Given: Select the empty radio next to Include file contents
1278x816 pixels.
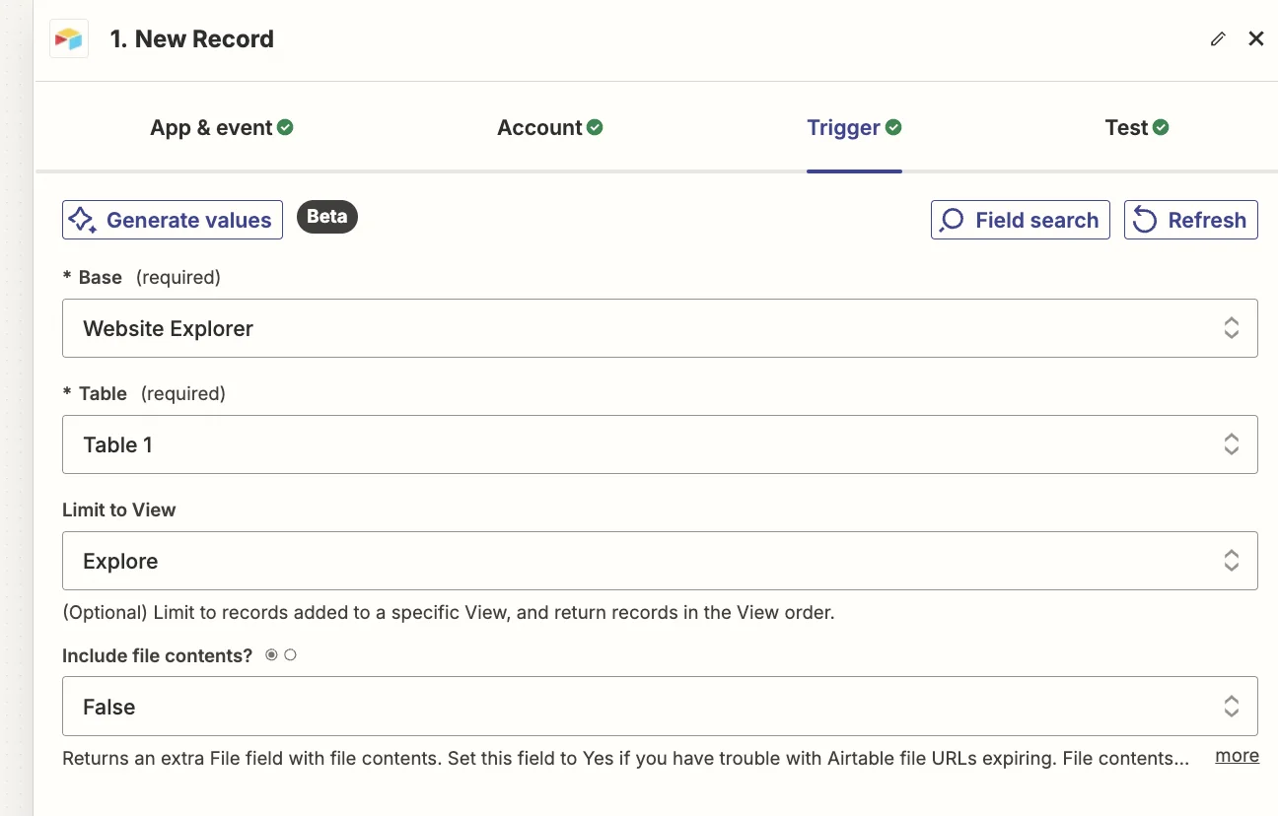Looking at the screenshot, I should [290, 655].
